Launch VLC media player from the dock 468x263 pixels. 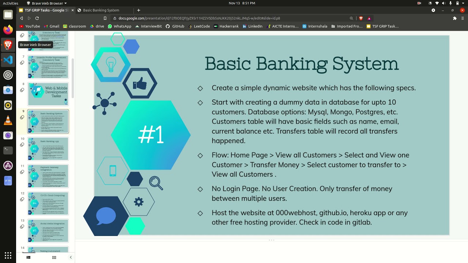[x=8, y=121]
